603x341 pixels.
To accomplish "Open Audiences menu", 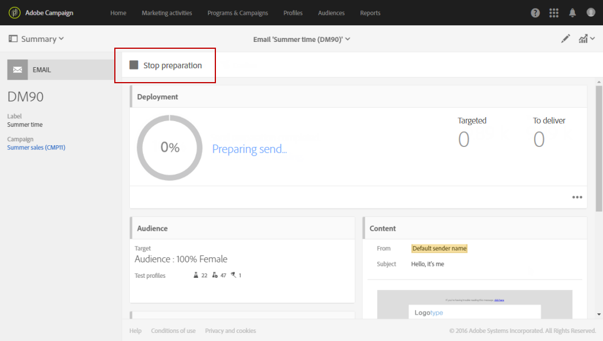I will pos(331,13).
